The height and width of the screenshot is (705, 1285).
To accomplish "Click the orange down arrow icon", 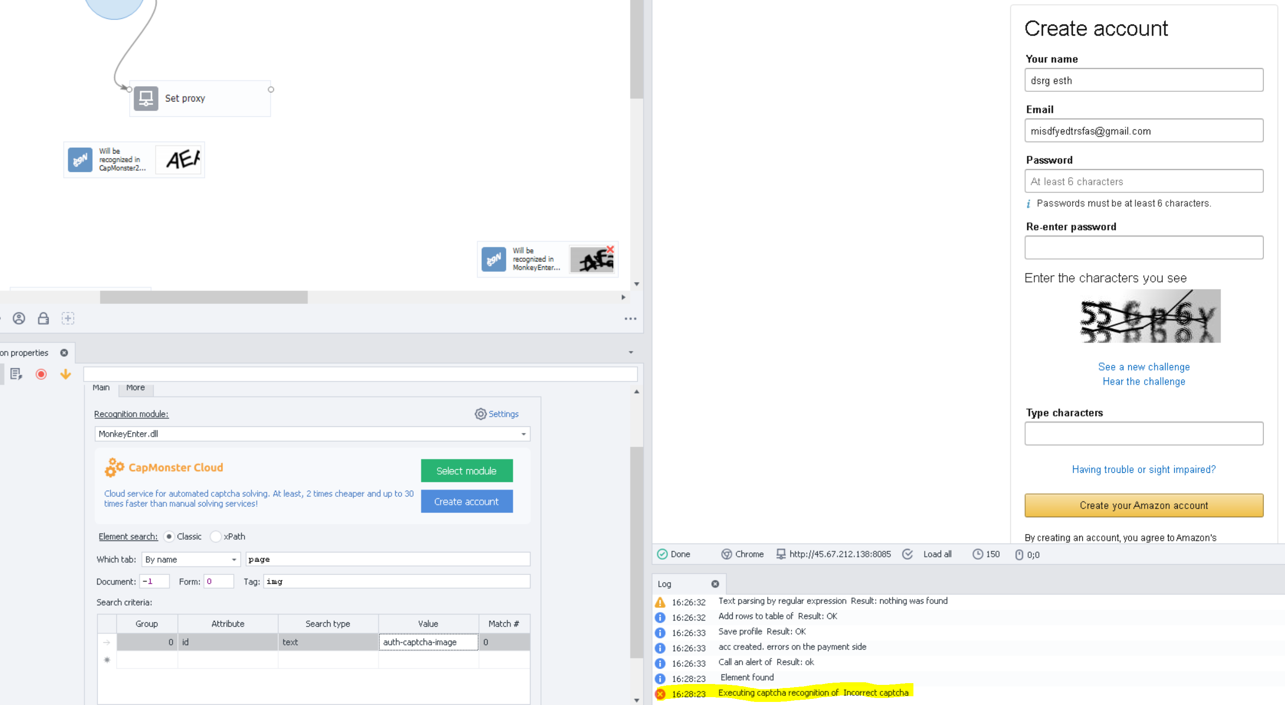I will [x=65, y=374].
